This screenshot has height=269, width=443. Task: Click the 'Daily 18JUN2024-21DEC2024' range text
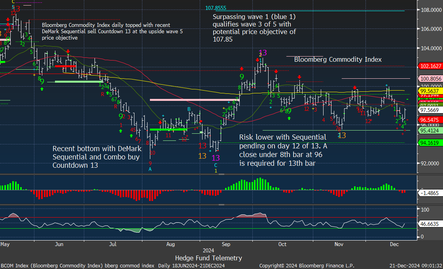191,265
